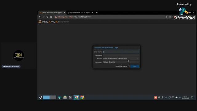Image resolution: width=197 pixels, height=111 pixels.
Task: Click the Tech Virt avatar thumbnail
Action: 19,55
